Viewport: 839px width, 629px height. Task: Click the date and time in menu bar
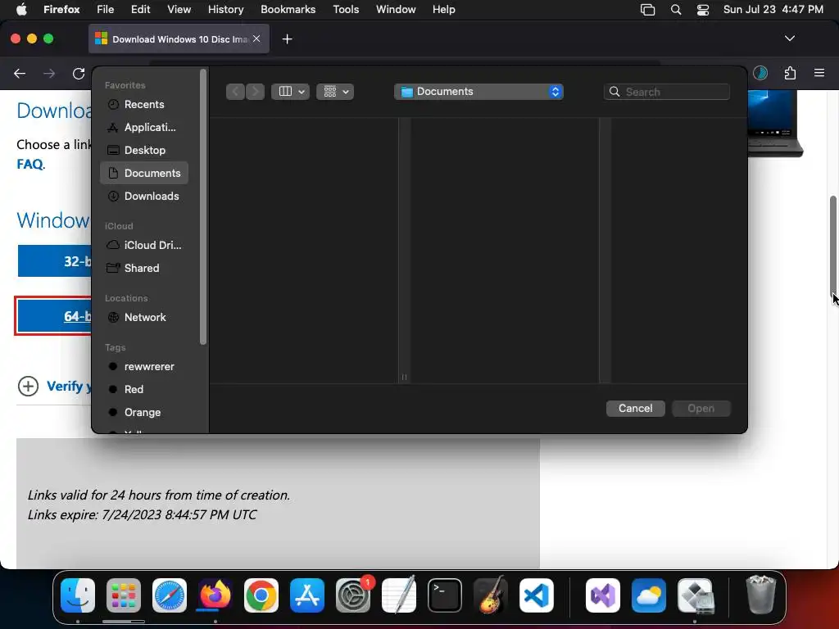pyautogui.click(x=773, y=10)
